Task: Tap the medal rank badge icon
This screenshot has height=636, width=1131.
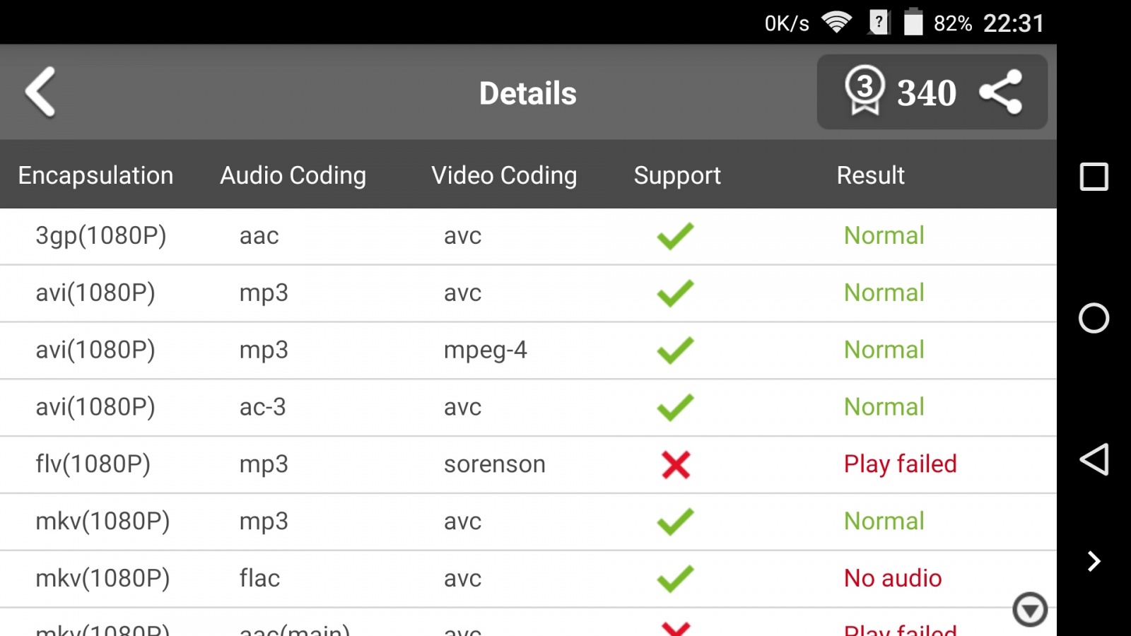Action: (865, 90)
